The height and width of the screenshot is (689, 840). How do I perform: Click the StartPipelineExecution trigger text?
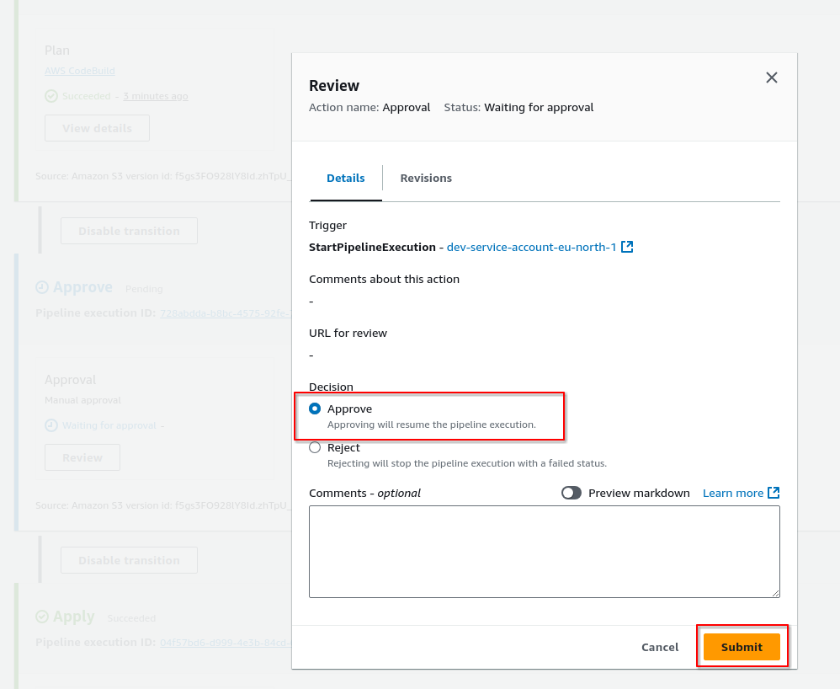(372, 247)
